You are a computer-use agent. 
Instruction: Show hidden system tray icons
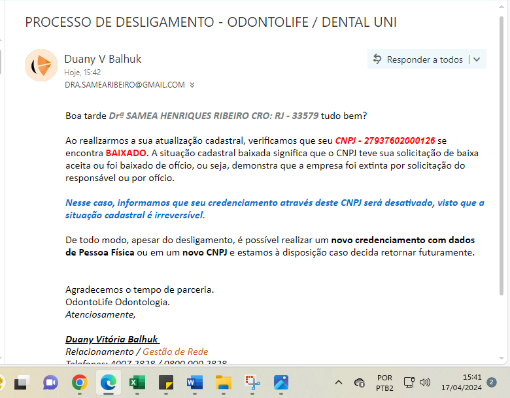click(339, 382)
